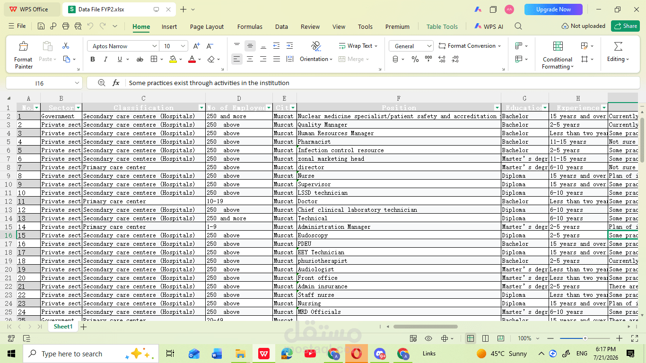Click the insert function fx icon
The width and height of the screenshot is (646, 363).
(116, 83)
